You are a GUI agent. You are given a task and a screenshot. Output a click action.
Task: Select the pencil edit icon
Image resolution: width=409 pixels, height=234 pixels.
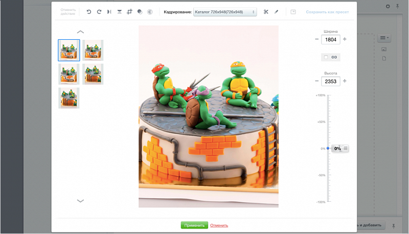click(x=276, y=12)
